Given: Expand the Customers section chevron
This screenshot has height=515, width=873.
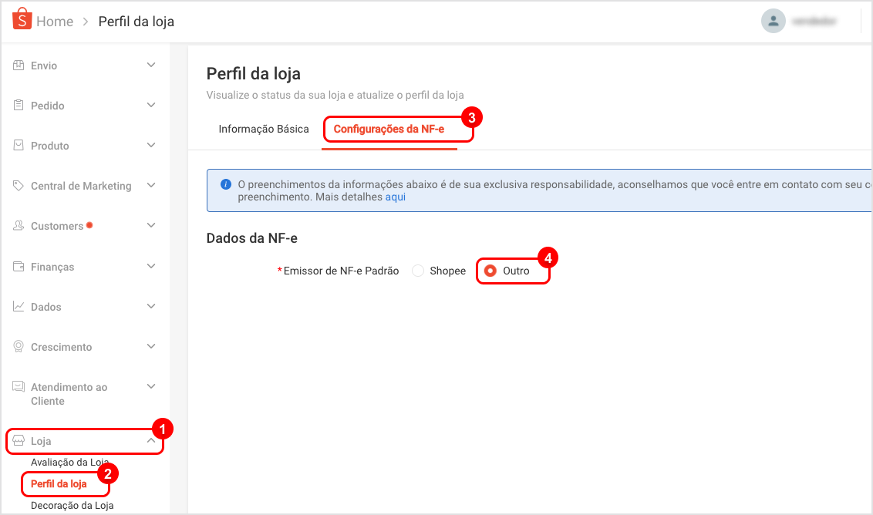Looking at the screenshot, I should pyautogui.click(x=151, y=226).
